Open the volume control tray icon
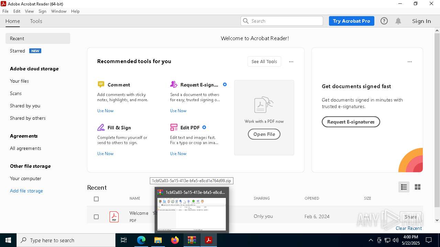Image resolution: width=440 pixels, height=247 pixels. pyautogui.click(x=396, y=240)
